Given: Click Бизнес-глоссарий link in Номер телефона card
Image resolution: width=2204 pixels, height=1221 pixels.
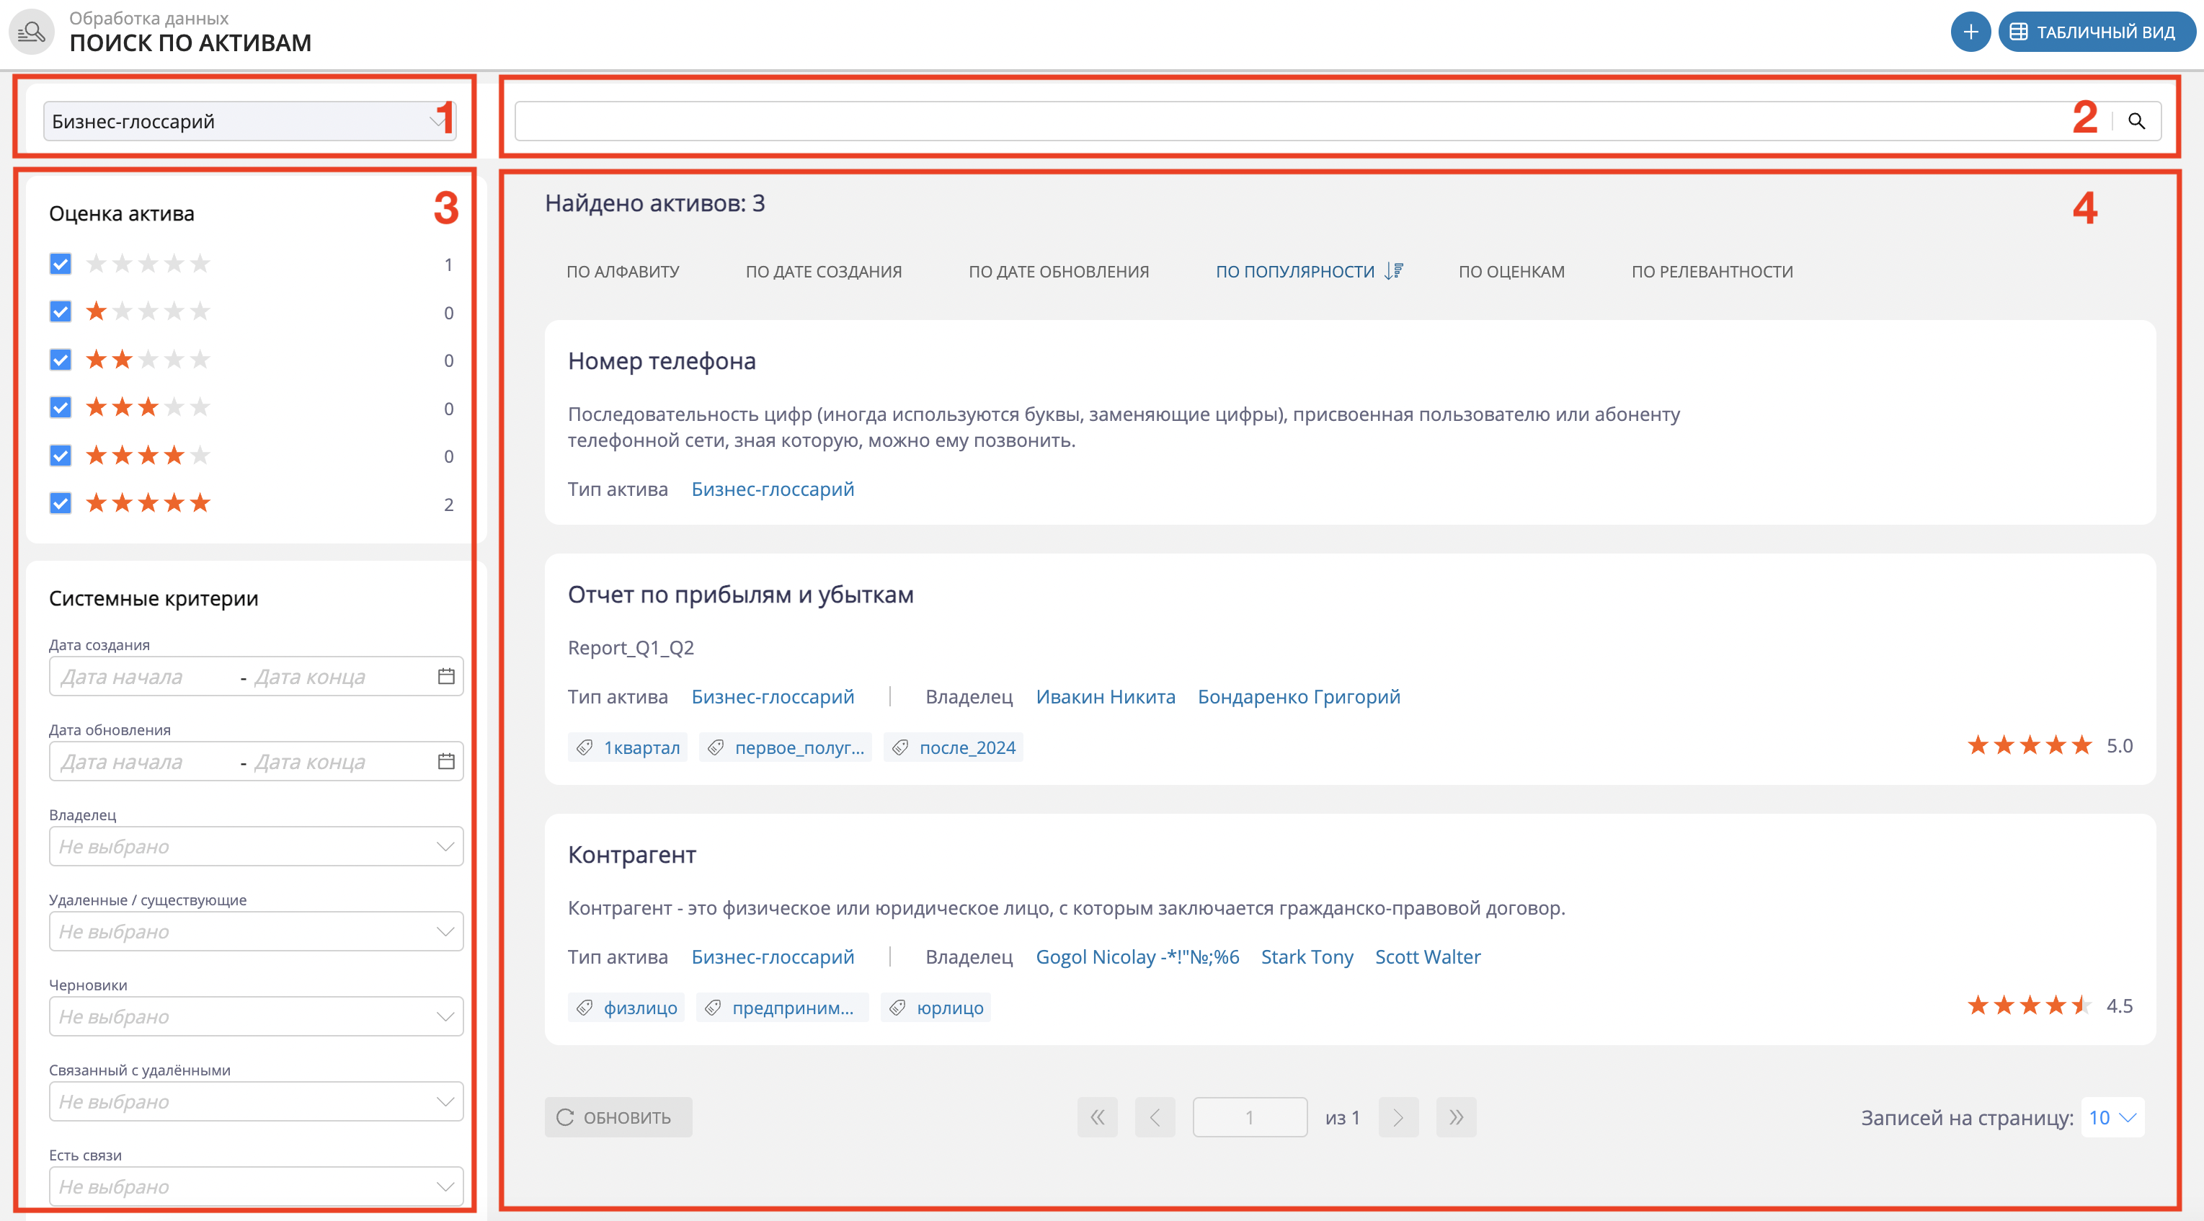Looking at the screenshot, I should [x=773, y=489].
